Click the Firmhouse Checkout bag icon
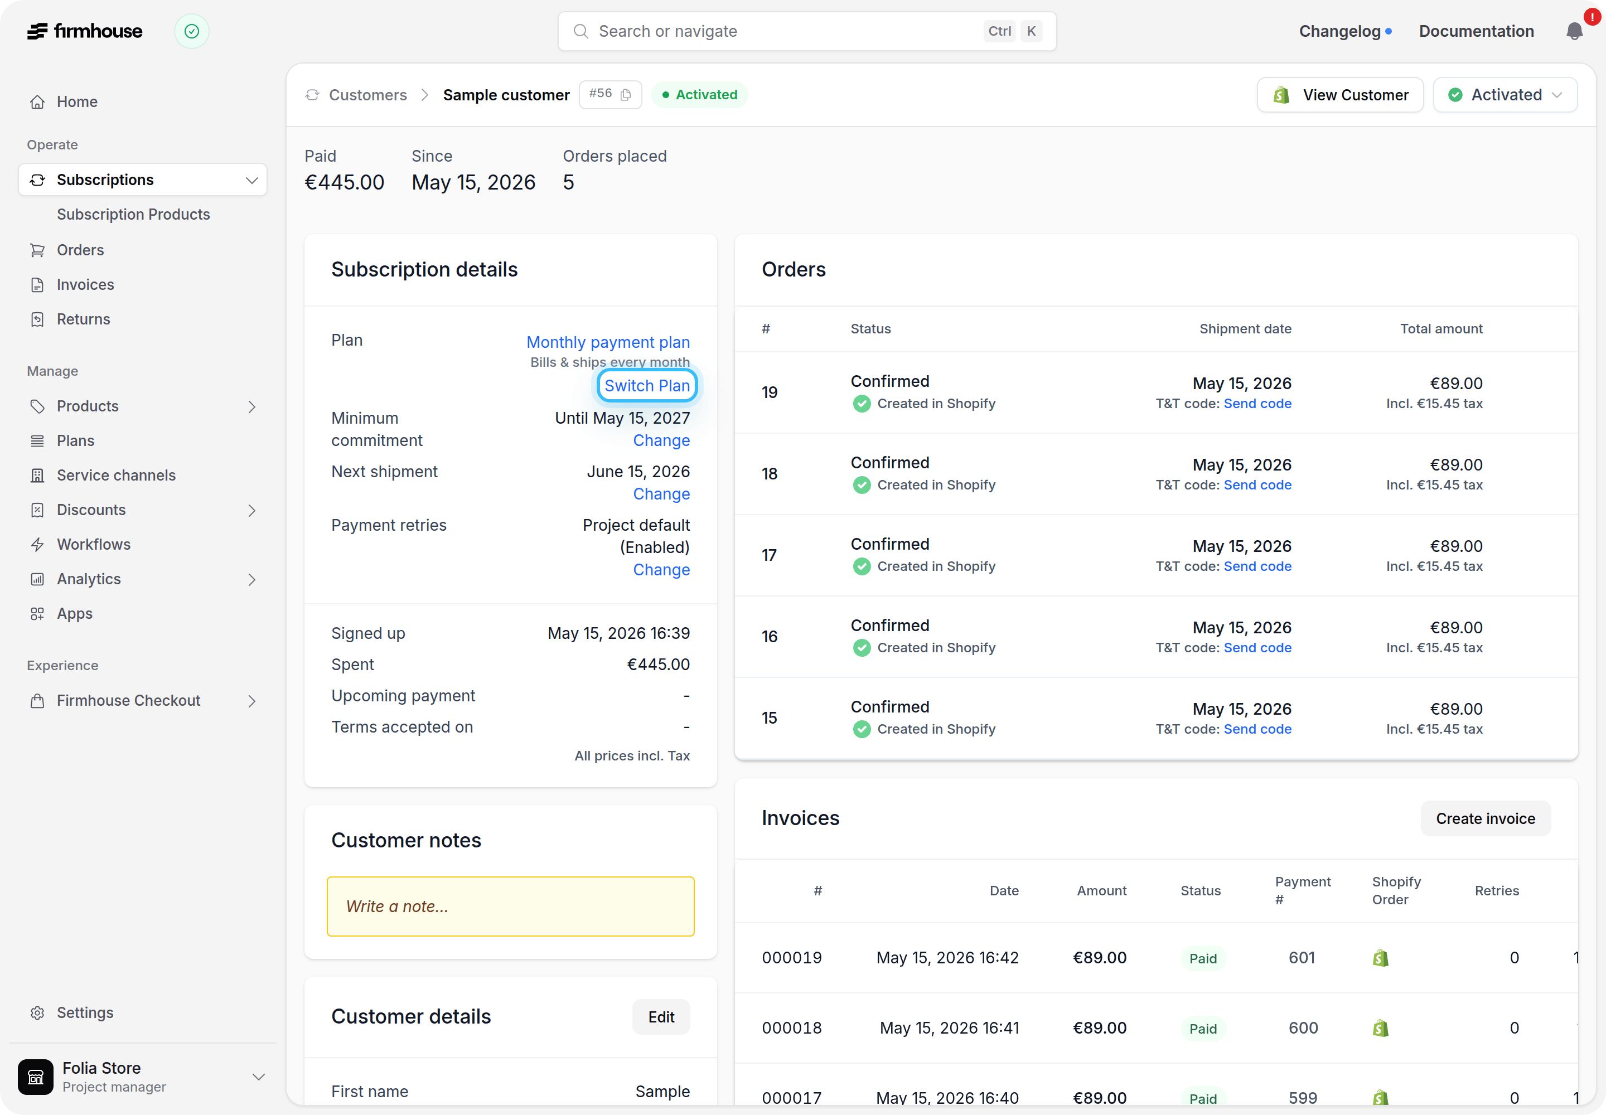The width and height of the screenshot is (1606, 1115). tap(38, 701)
